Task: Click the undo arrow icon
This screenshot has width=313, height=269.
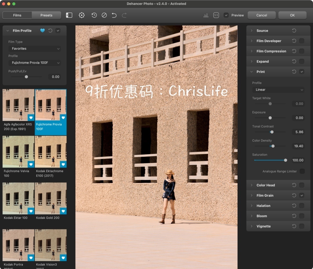Action: 114,15
